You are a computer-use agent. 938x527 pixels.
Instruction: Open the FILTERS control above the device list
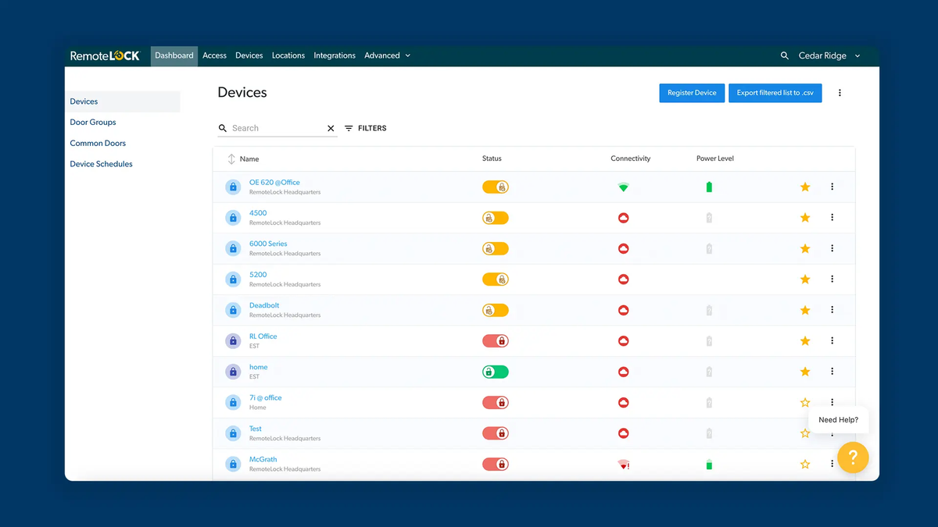(x=365, y=128)
